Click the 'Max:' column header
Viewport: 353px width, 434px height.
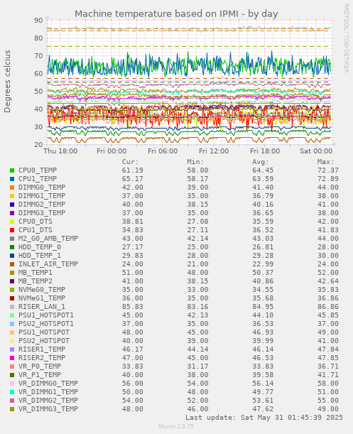tap(325, 162)
